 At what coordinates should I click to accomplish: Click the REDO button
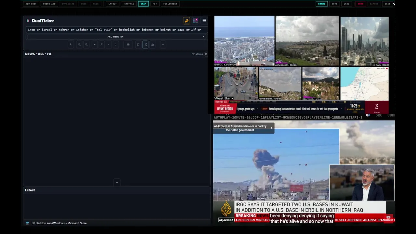(x=96, y=4)
